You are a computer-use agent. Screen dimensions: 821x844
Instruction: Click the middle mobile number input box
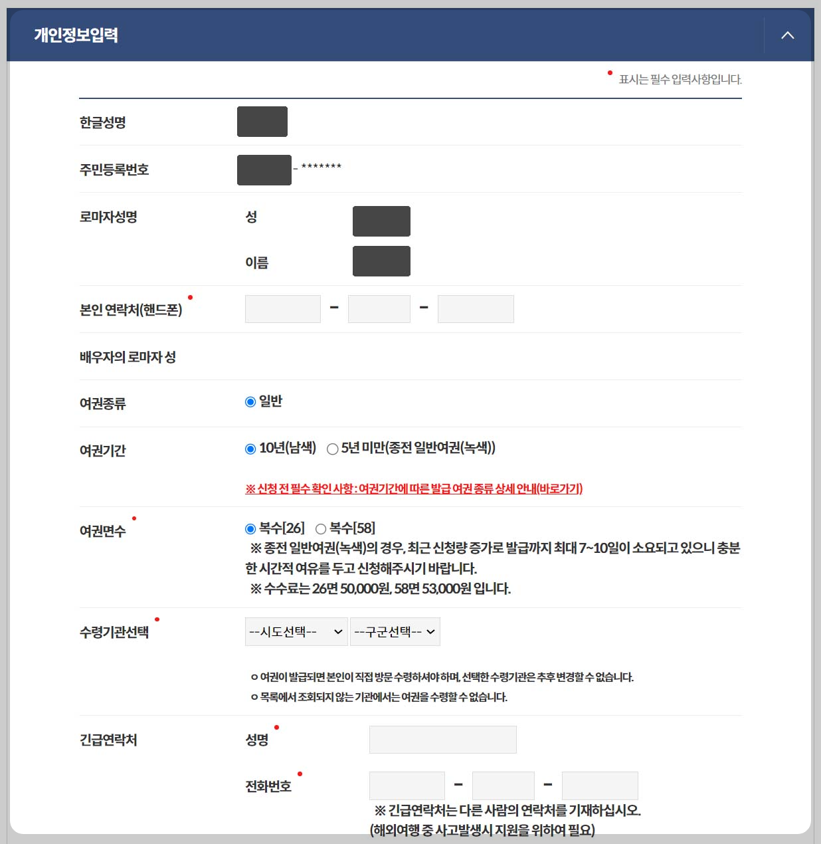click(x=379, y=308)
